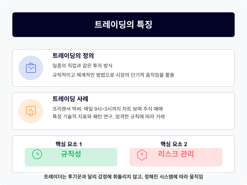
Task: Click the 핵심 요소 2 label
Action: (x=174, y=144)
